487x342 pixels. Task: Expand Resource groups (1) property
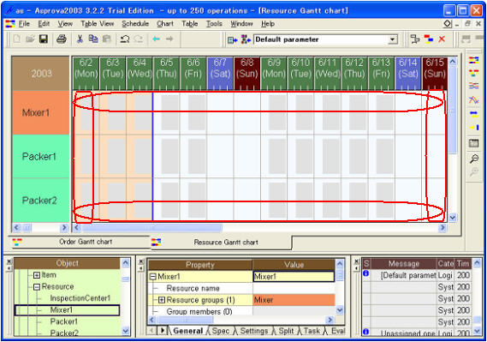click(x=162, y=300)
